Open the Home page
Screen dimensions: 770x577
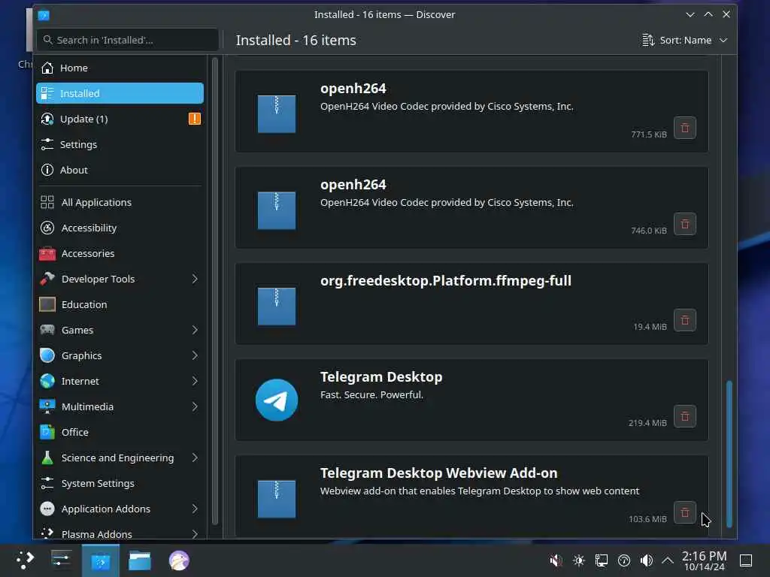click(x=120, y=68)
